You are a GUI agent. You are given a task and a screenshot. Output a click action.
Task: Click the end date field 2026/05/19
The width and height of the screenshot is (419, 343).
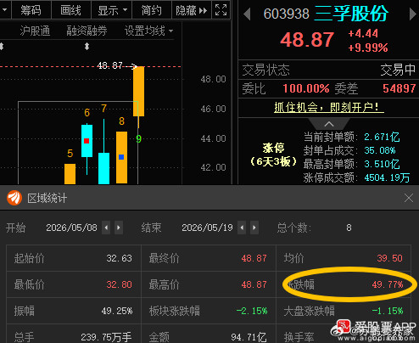[207, 228]
